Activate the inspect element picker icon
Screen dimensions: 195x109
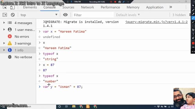click(5, 7)
